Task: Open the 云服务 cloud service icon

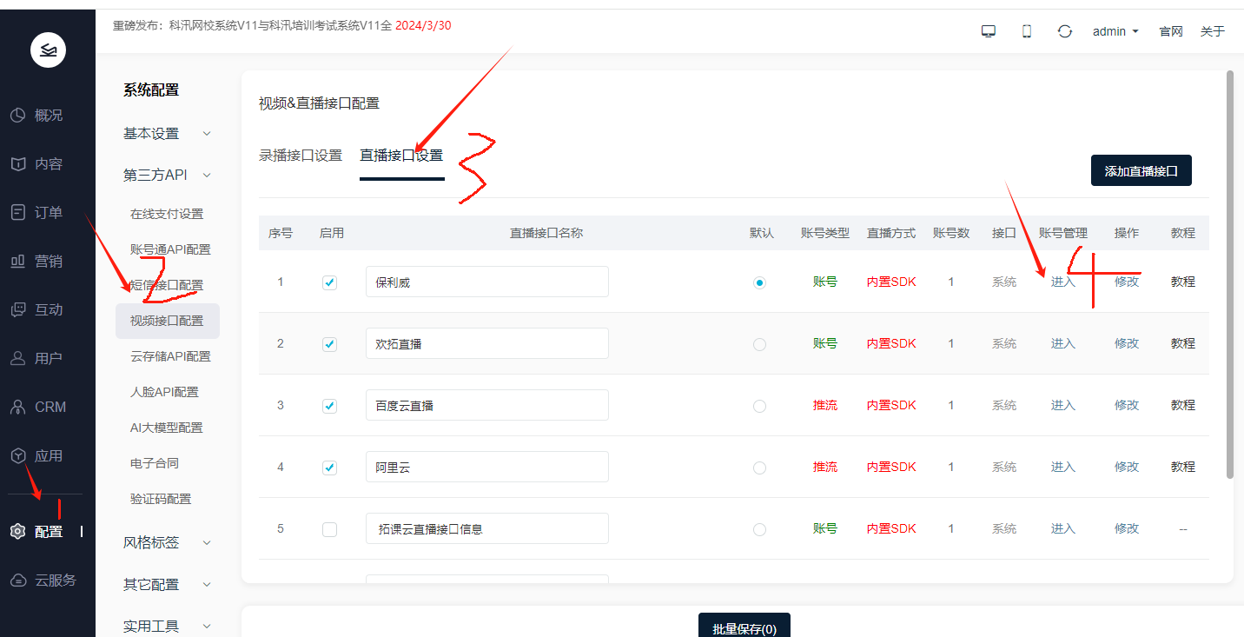Action: [17, 581]
